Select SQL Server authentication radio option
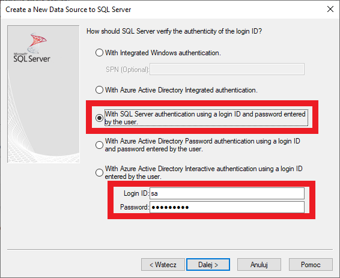 pos(99,118)
